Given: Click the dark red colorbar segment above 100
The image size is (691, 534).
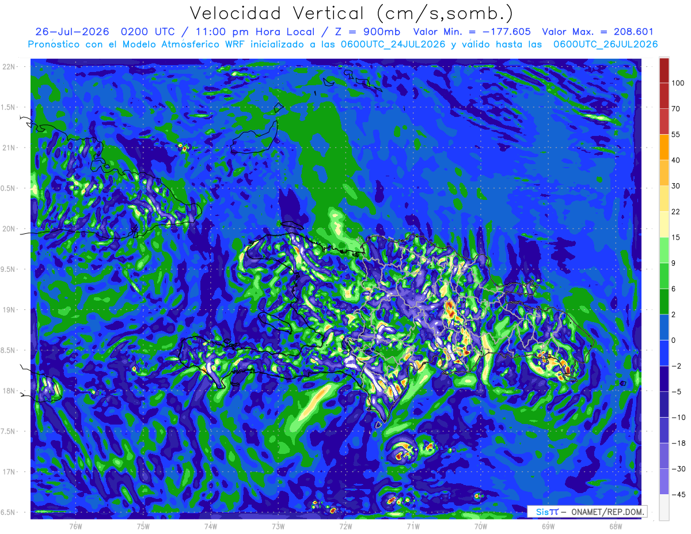Looking at the screenshot, I should tap(664, 70).
